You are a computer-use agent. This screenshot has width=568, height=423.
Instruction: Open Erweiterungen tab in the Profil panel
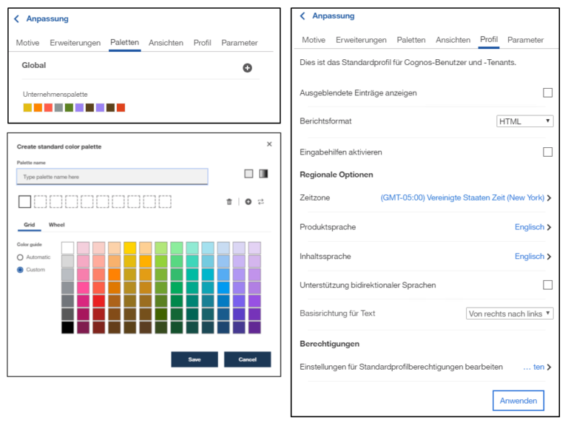click(361, 40)
